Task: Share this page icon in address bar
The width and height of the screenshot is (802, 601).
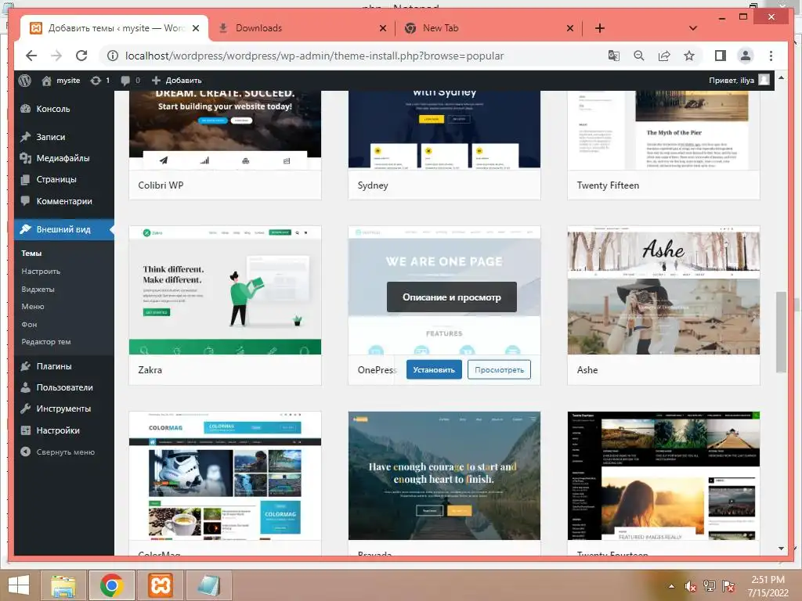Action: (664, 56)
